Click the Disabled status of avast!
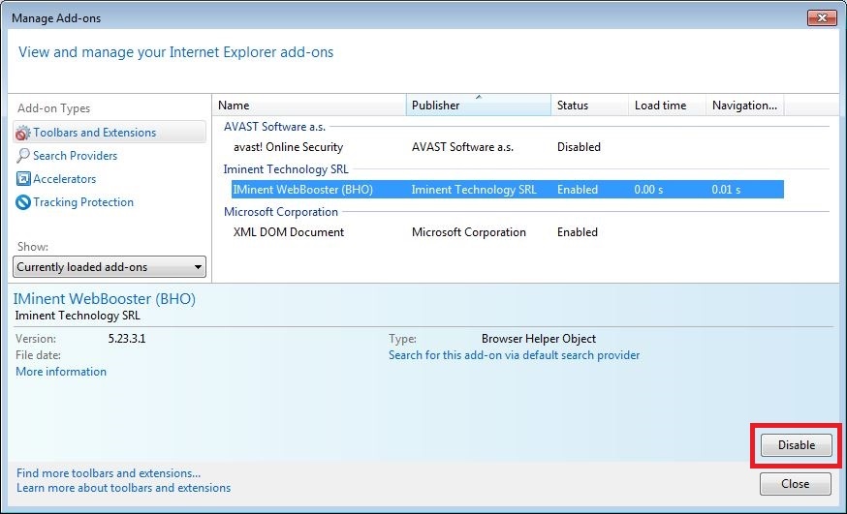Viewport: 847px width, 514px height. pyautogui.click(x=579, y=147)
